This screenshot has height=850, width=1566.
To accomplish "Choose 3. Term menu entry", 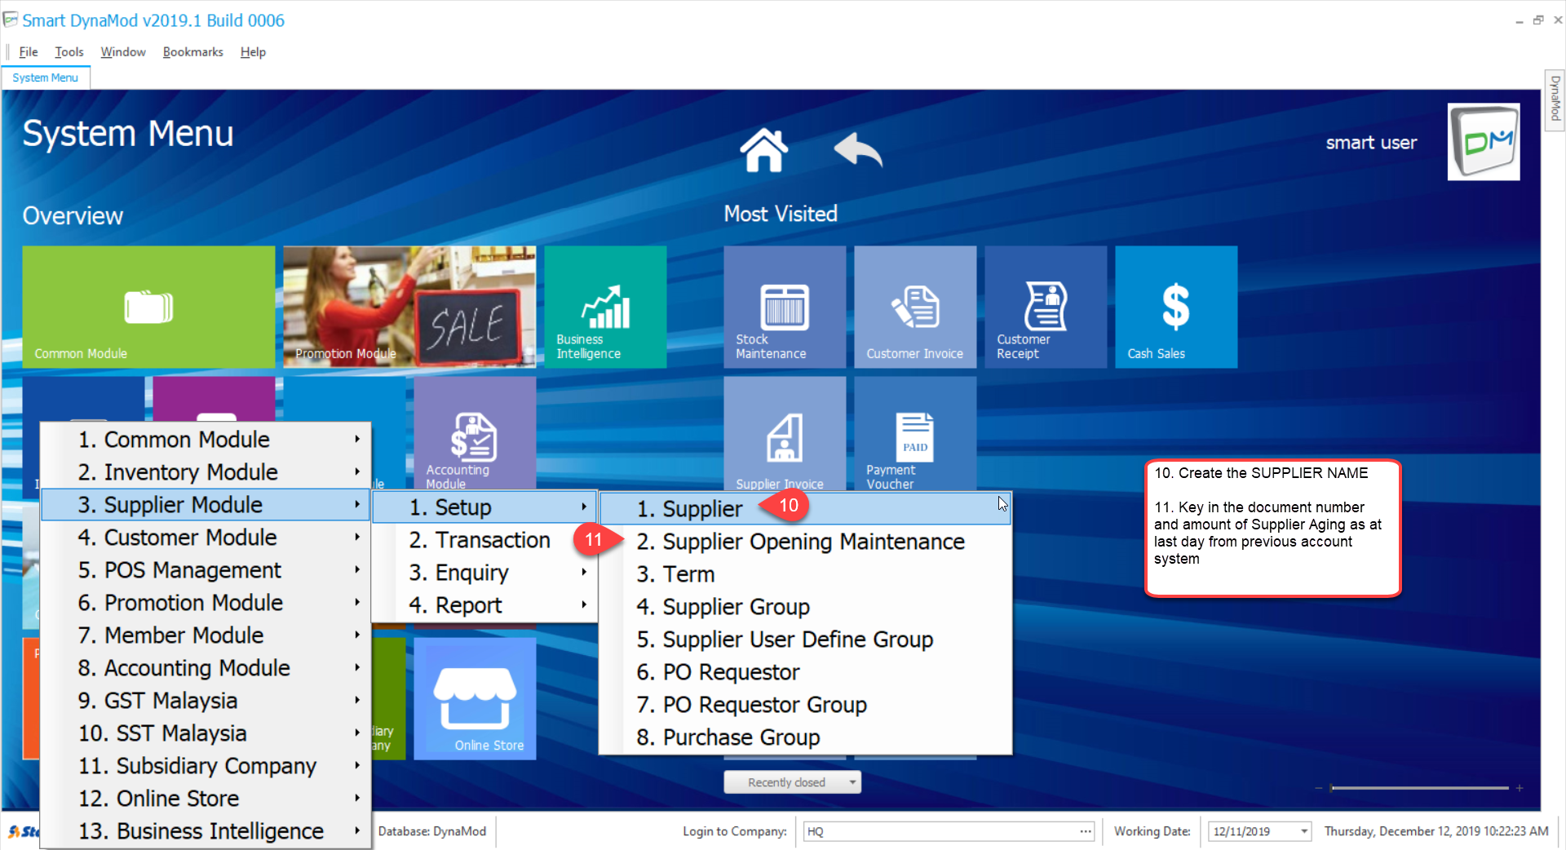I will [x=806, y=574].
